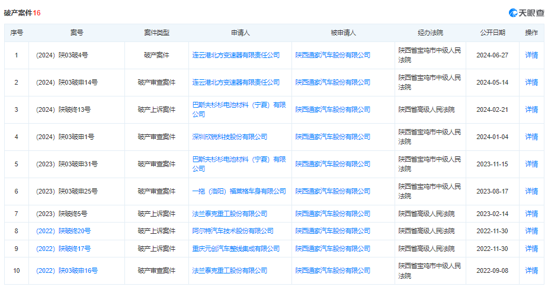The height and width of the screenshot is (293, 548).
Task: Open 详情 for row 10 case
Action: point(531,271)
